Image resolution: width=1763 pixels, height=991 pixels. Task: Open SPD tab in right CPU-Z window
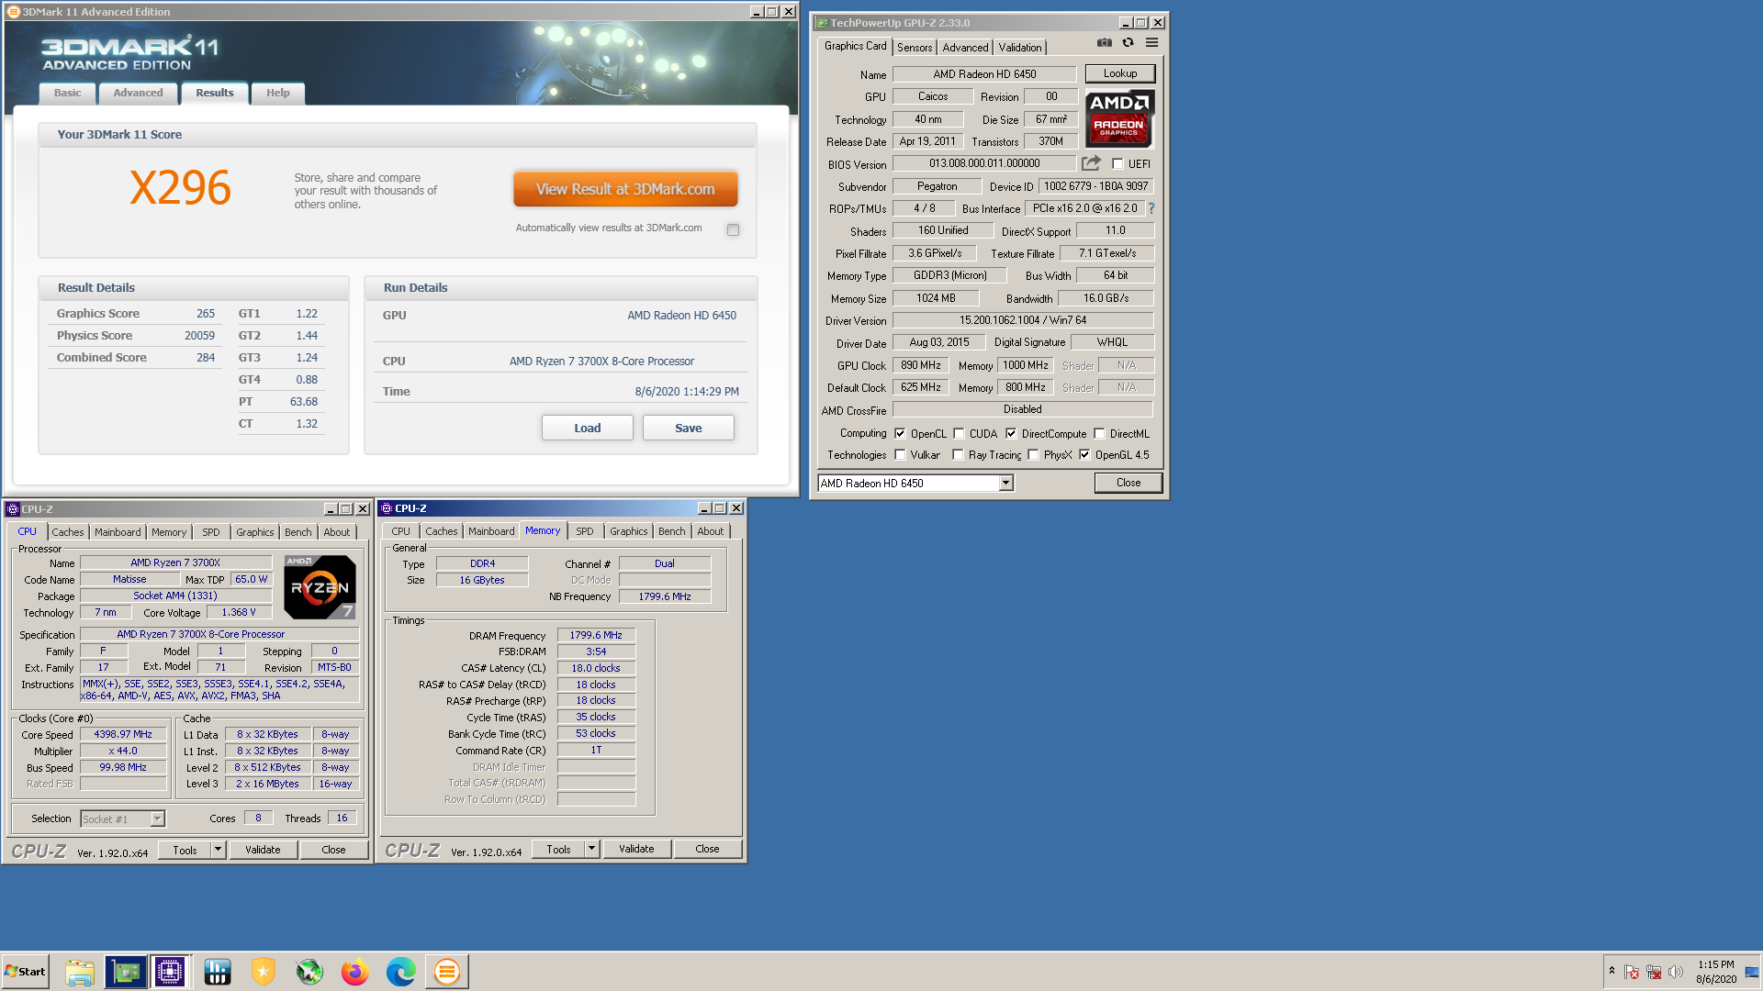[585, 531]
